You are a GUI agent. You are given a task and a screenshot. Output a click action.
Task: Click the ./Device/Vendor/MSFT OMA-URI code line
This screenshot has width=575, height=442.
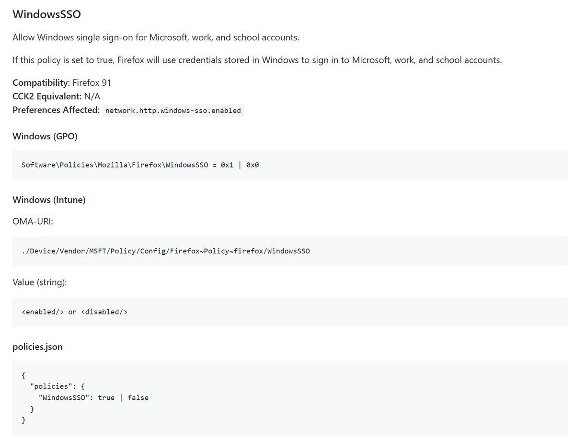click(166, 251)
